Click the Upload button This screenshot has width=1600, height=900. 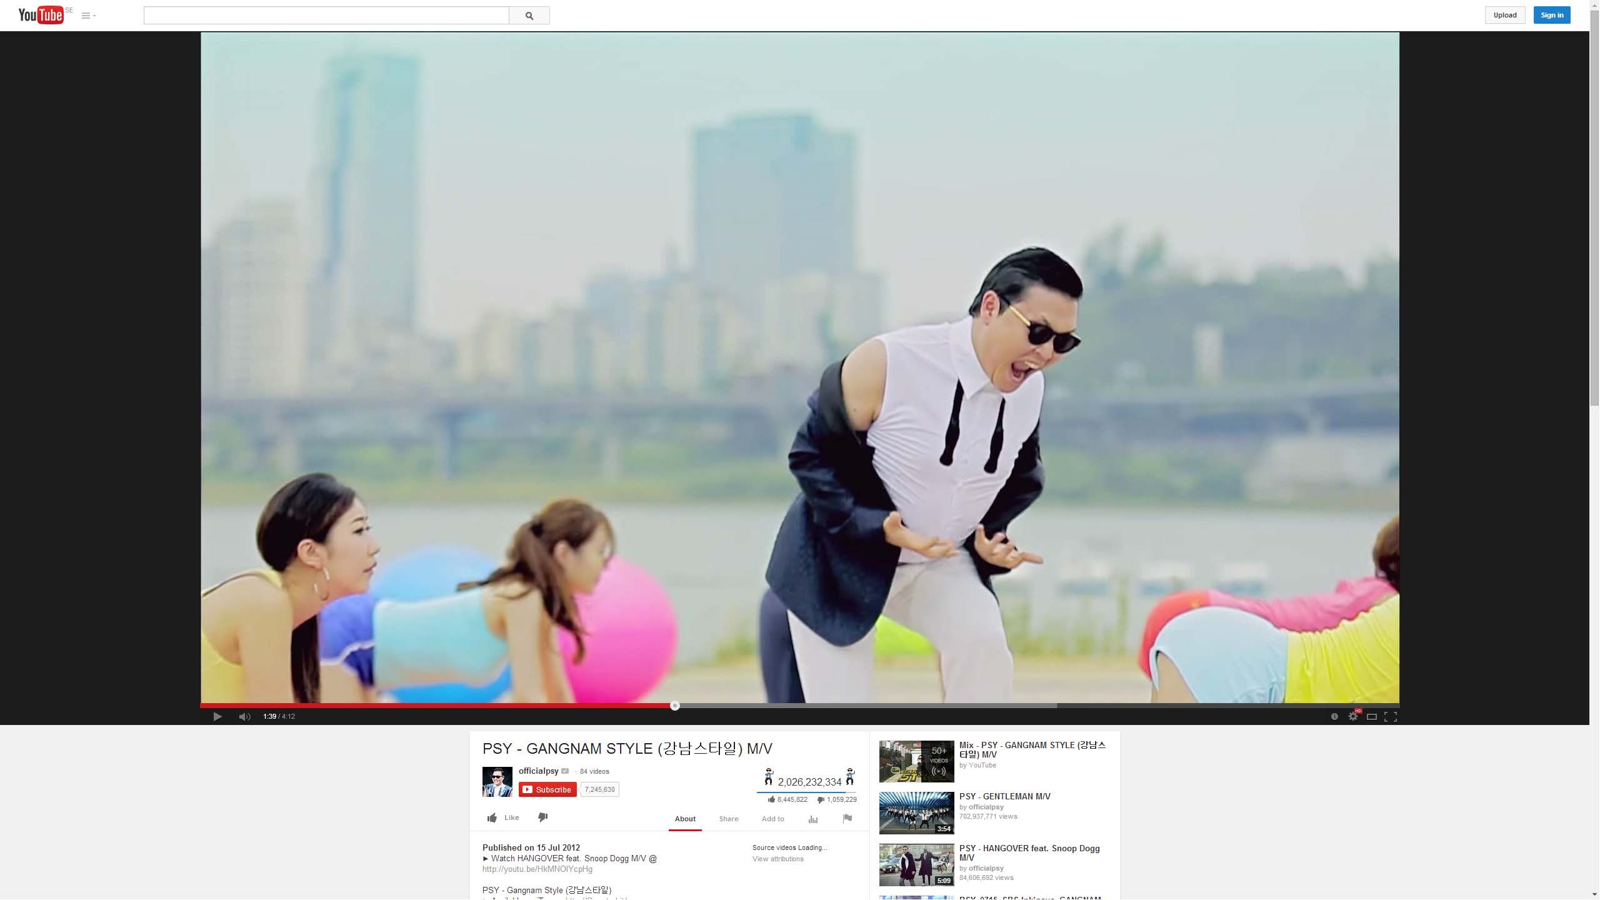[1505, 15]
